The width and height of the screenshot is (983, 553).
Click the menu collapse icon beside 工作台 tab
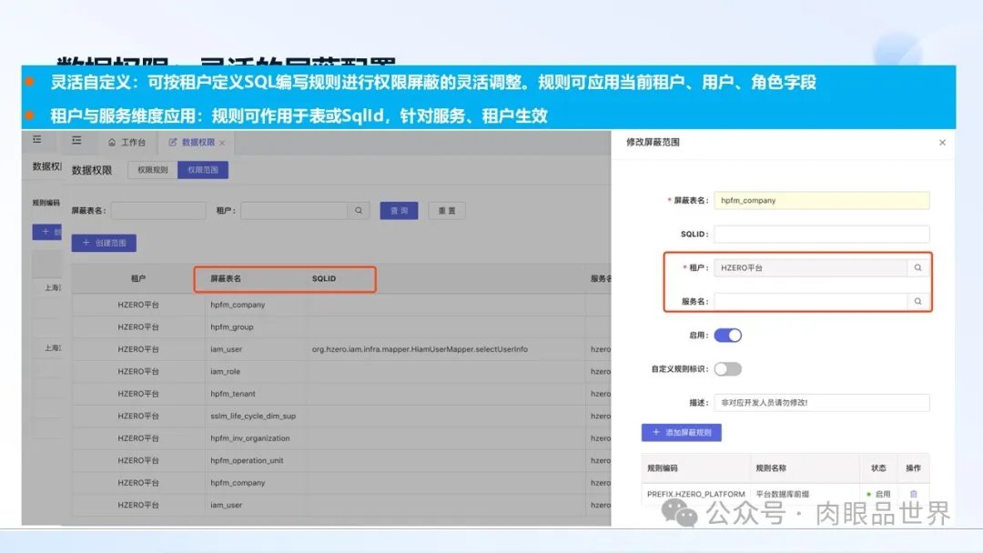coord(76,141)
